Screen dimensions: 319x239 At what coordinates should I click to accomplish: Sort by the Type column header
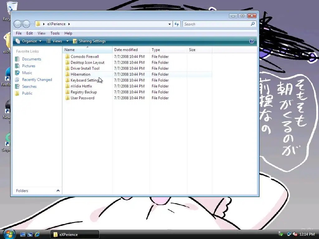(x=168, y=49)
